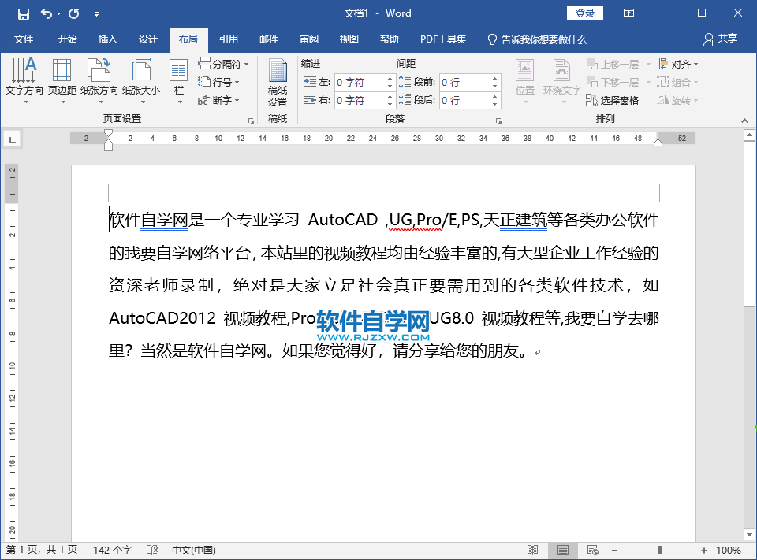Click the 段前 spacing before field
This screenshot has width=757, height=560.
coord(464,83)
